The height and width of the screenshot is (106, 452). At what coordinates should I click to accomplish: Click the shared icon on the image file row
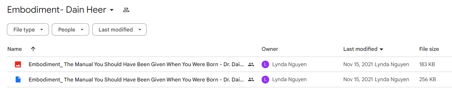(251, 64)
